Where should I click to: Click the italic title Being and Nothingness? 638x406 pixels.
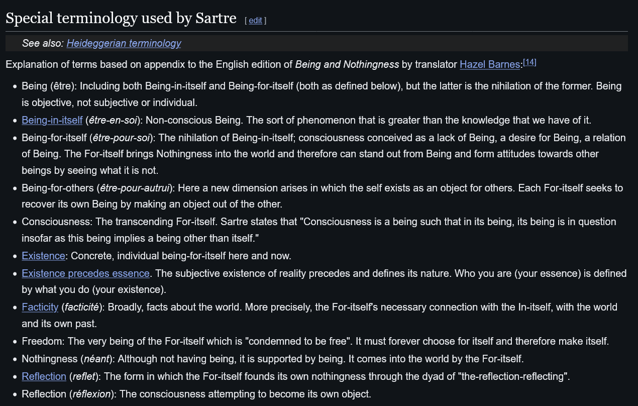(347, 64)
